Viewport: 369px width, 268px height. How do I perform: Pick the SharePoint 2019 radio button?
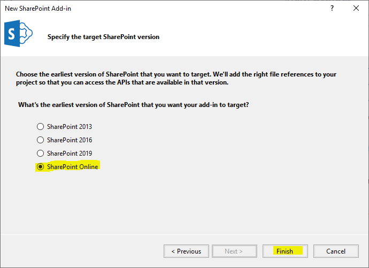(40, 154)
